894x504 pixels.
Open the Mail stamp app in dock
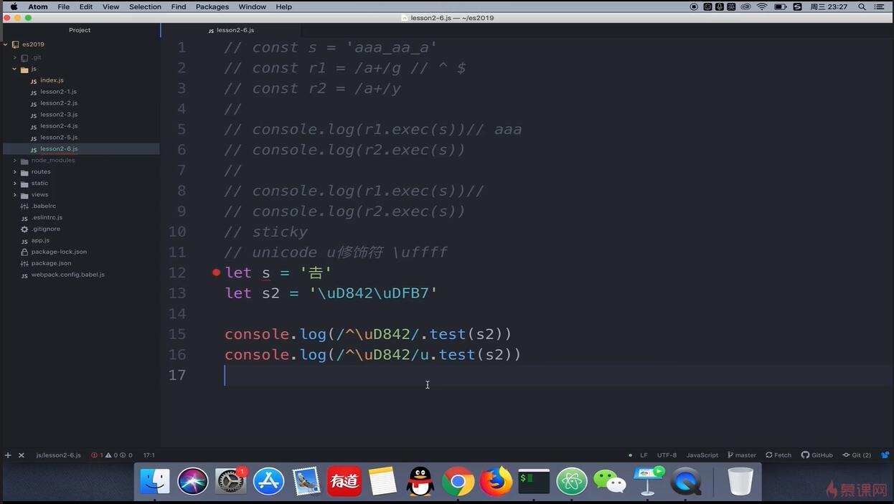[307, 481]
